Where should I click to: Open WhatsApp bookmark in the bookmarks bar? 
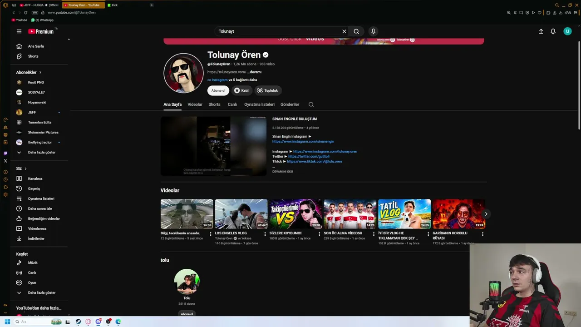(42, 20)
